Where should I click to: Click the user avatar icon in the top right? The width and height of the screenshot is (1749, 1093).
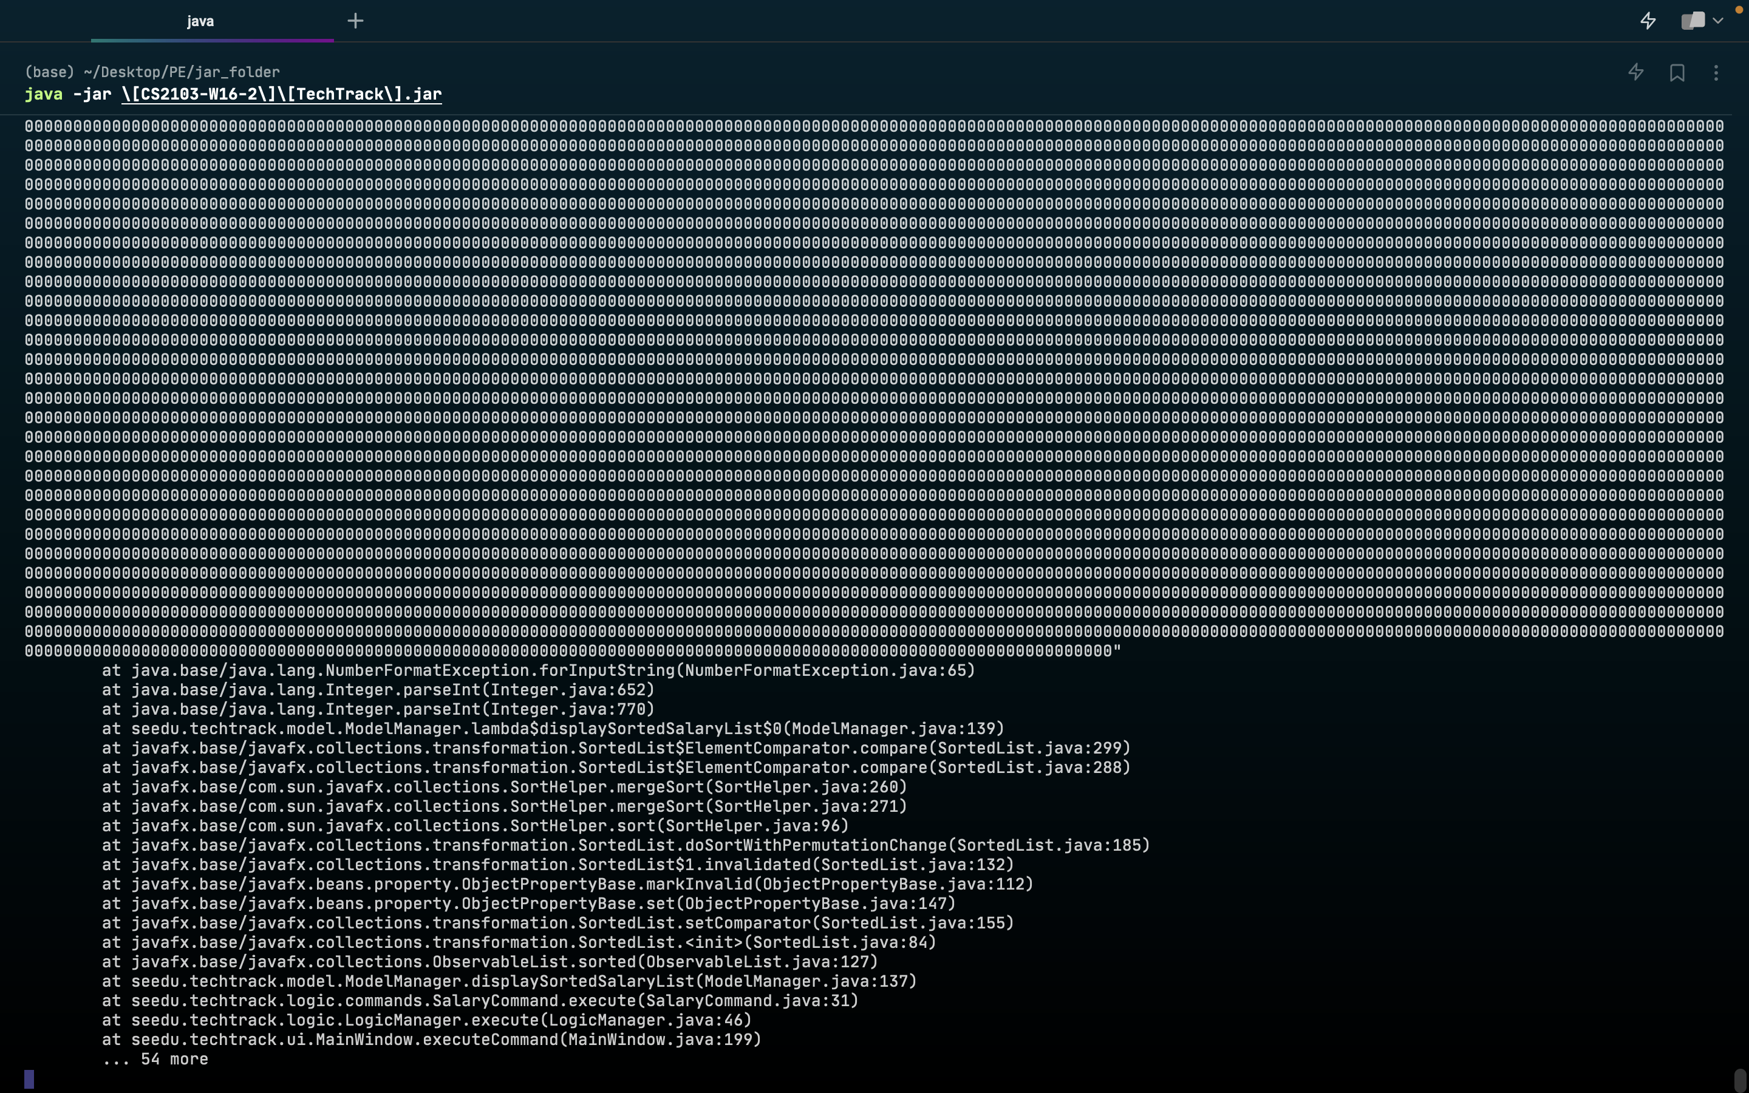(1693, 21)
